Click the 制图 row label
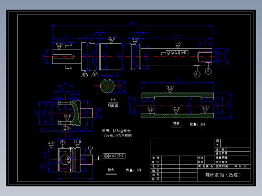The height and width of the screenshot is (196, 262). coord(156,170)
